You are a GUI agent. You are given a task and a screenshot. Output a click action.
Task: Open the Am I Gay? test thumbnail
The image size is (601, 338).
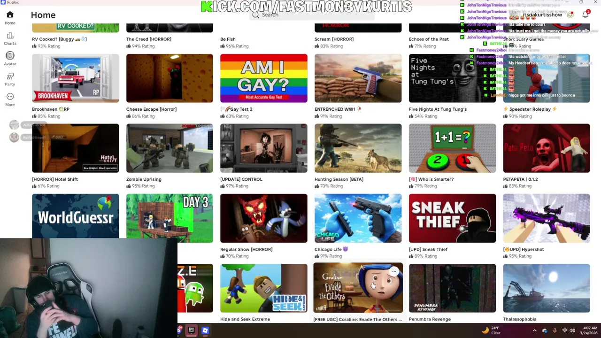tap(264, 78)
